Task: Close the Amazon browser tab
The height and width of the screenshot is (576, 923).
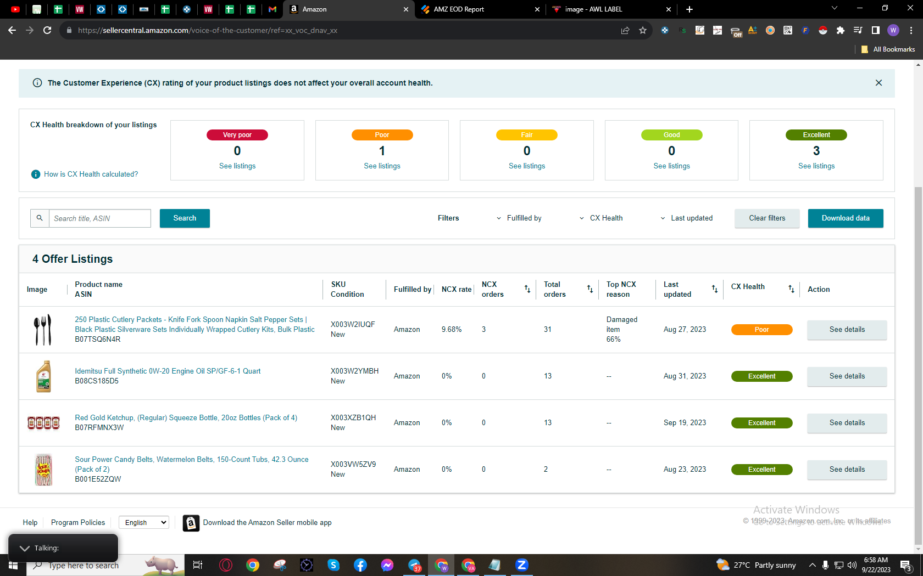Action: coord(406,9)
